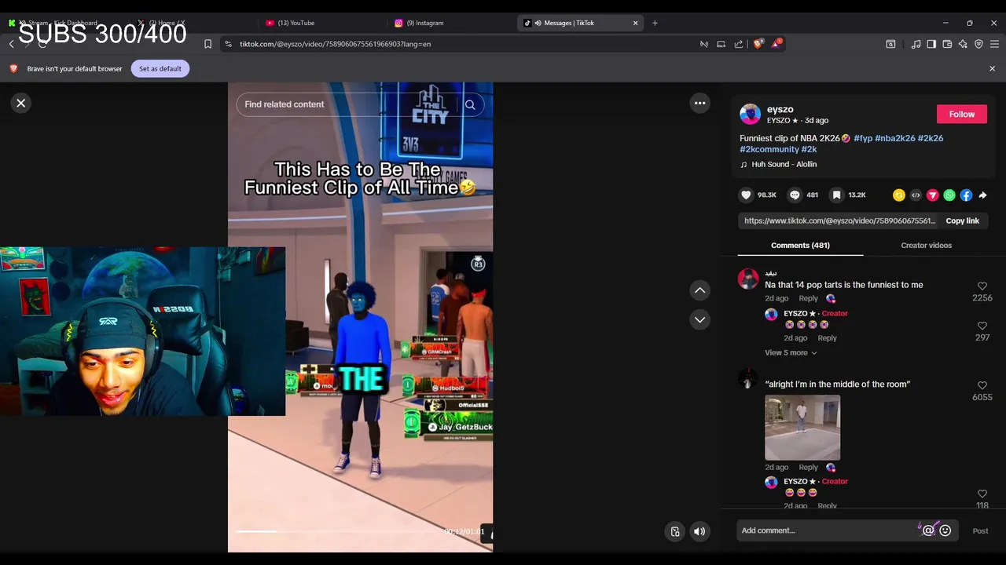Click the tiktok.com address bar URL
1006x565 pixels.
(335, 44)
